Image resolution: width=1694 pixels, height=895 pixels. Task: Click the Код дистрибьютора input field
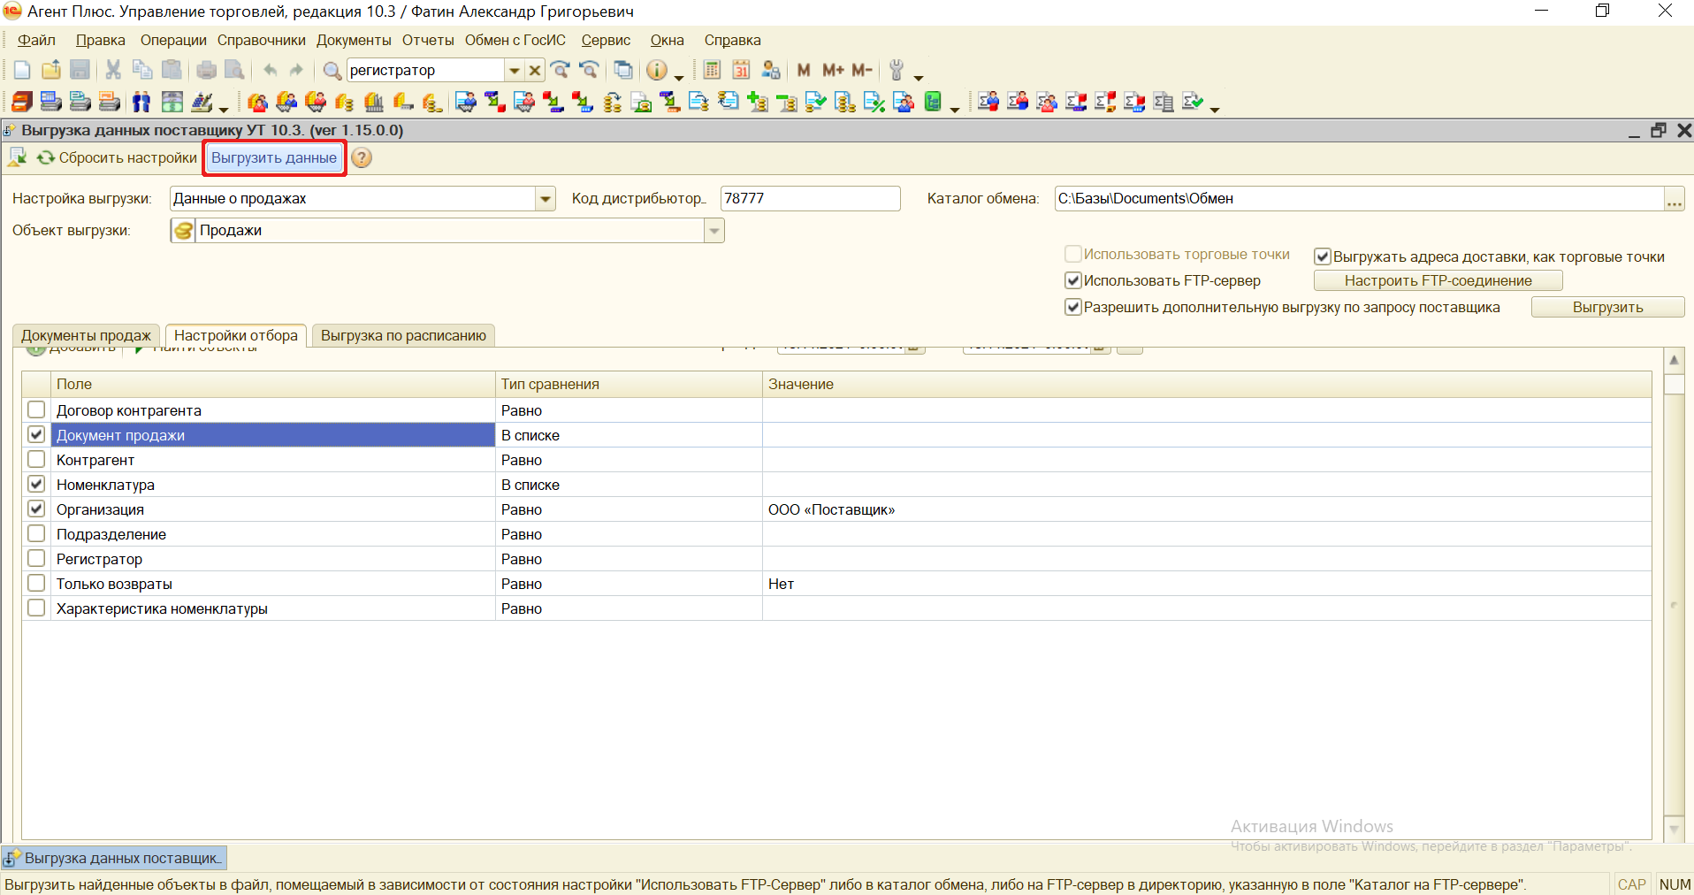coord(809,199)
